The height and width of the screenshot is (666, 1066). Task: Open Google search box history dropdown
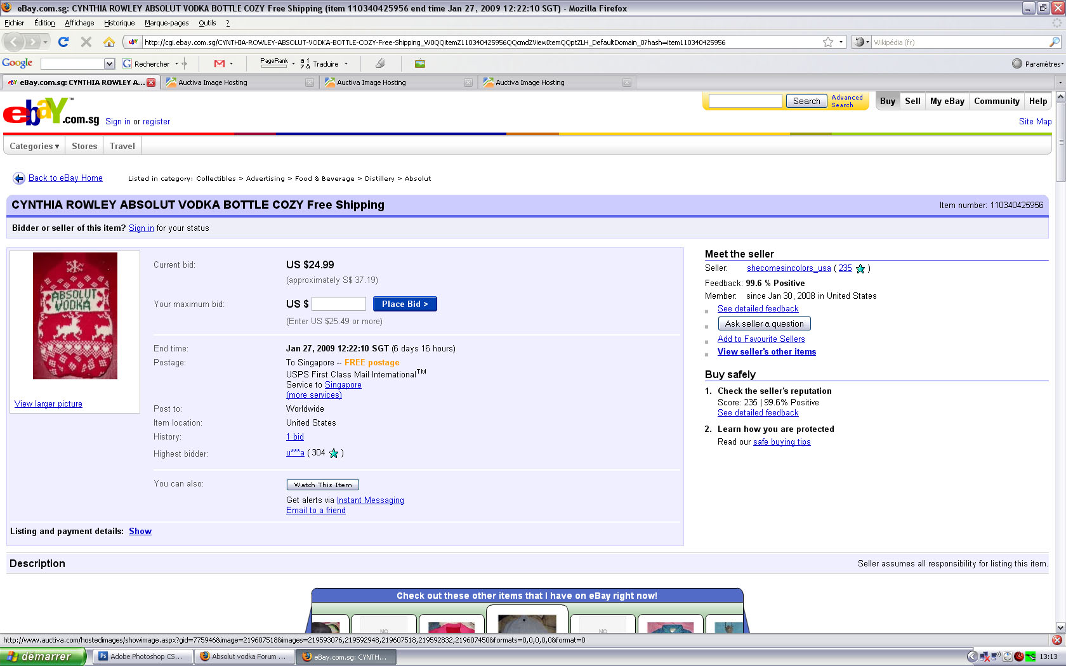109,63
